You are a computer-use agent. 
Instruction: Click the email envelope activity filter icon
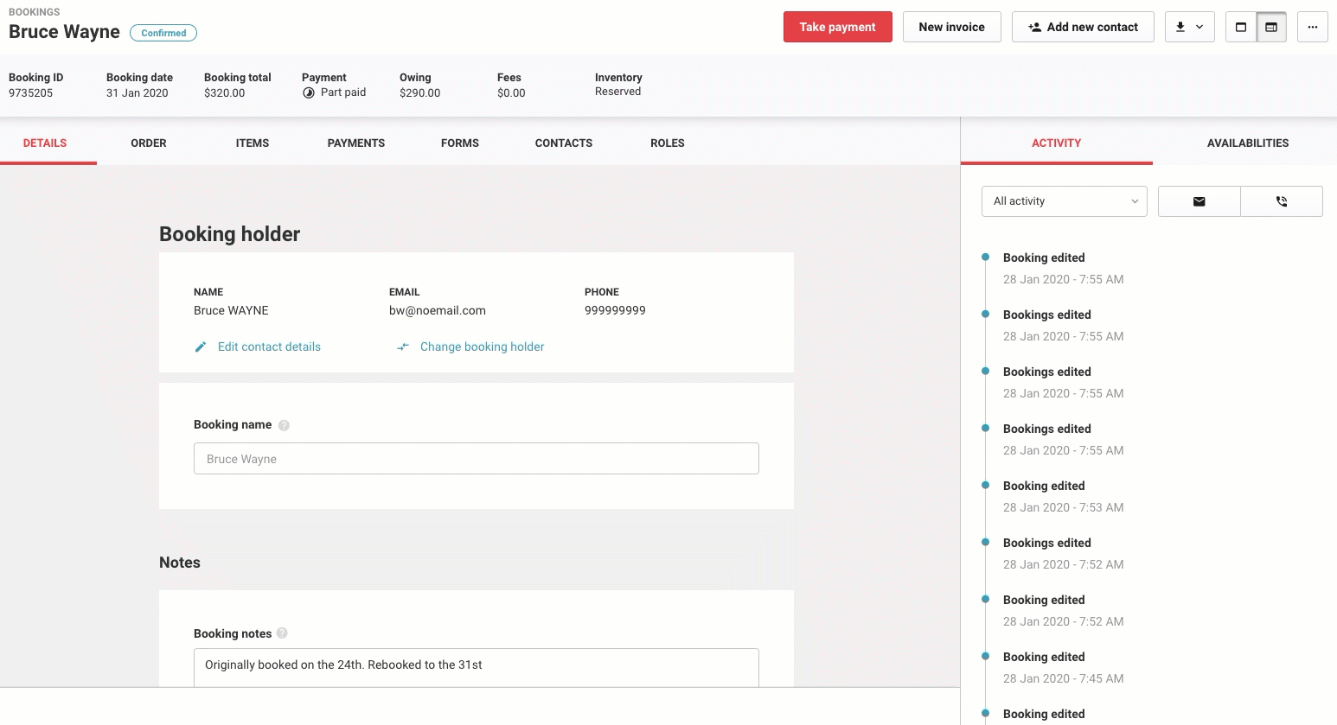[1199, 201]
